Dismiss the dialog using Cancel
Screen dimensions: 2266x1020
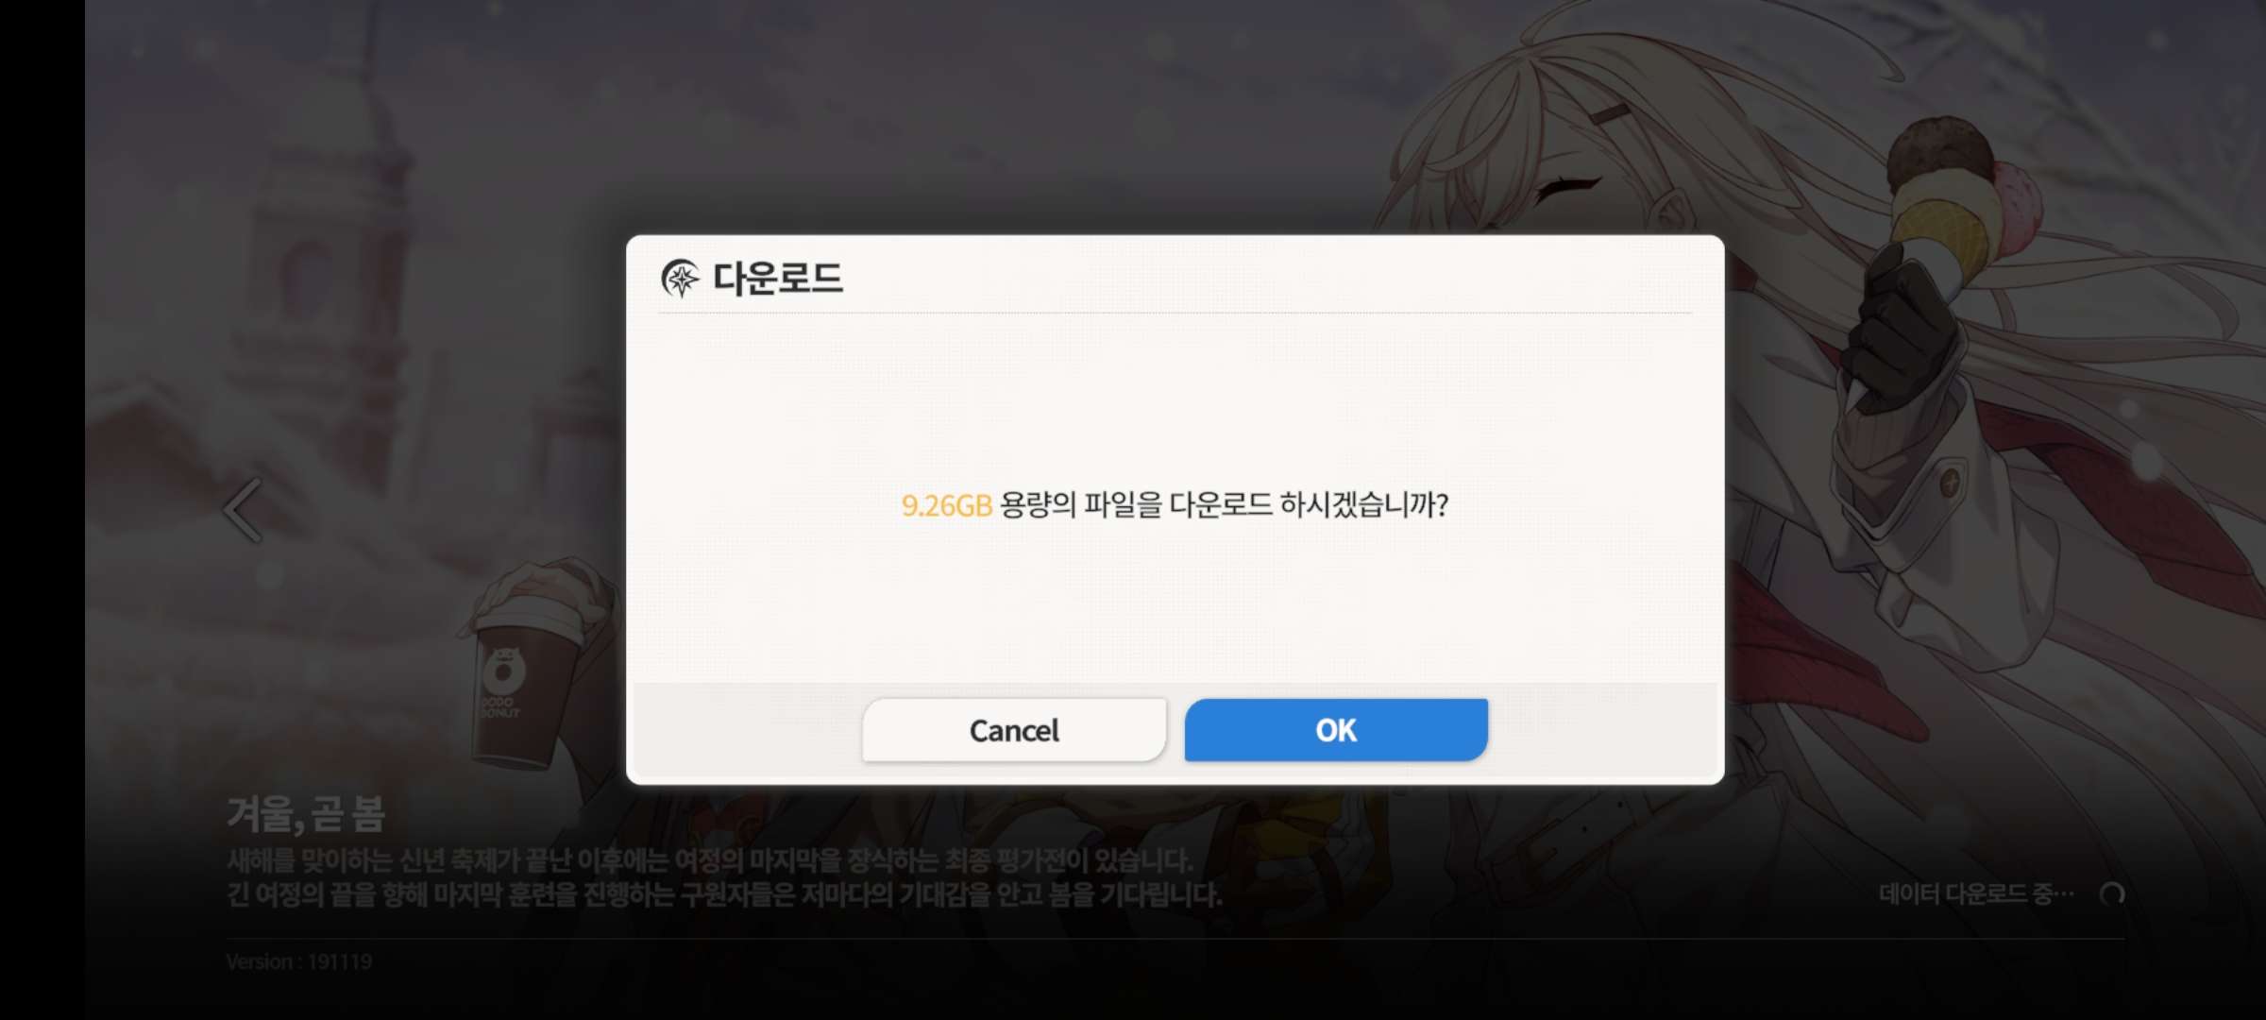click(x=1014, y=729)
